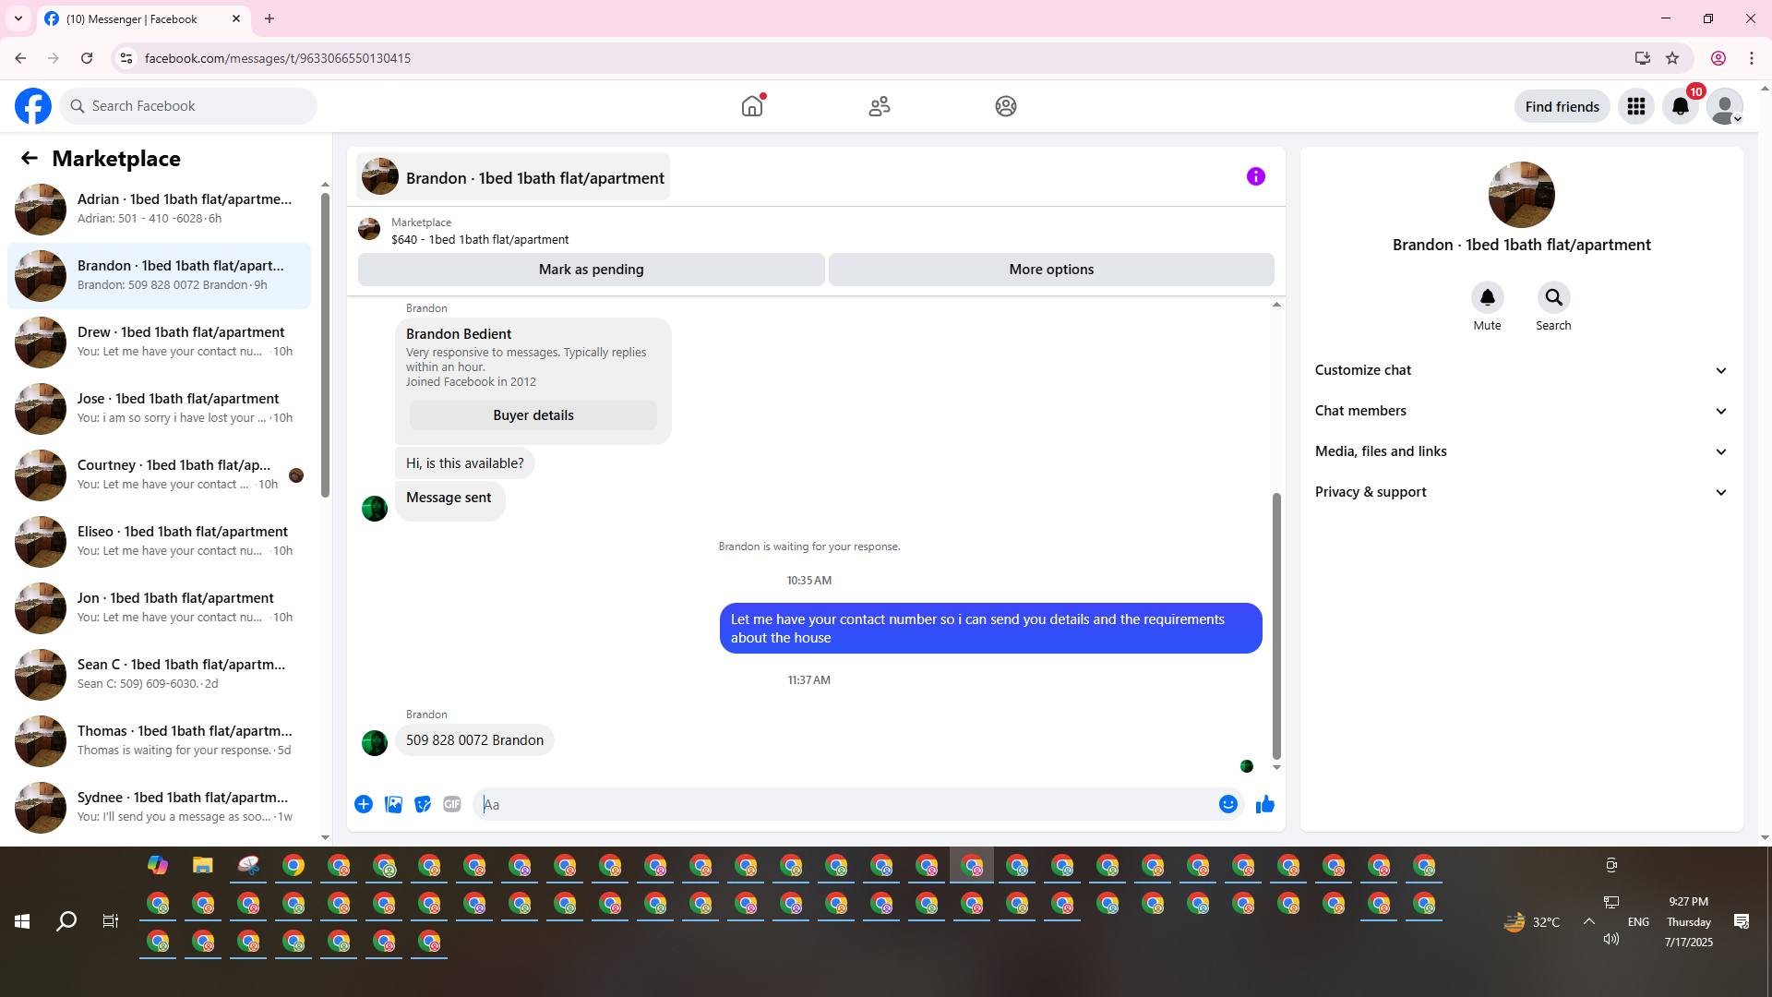Click the browser address bar URL
This screenshot has width=1772, height=997.
278,58
